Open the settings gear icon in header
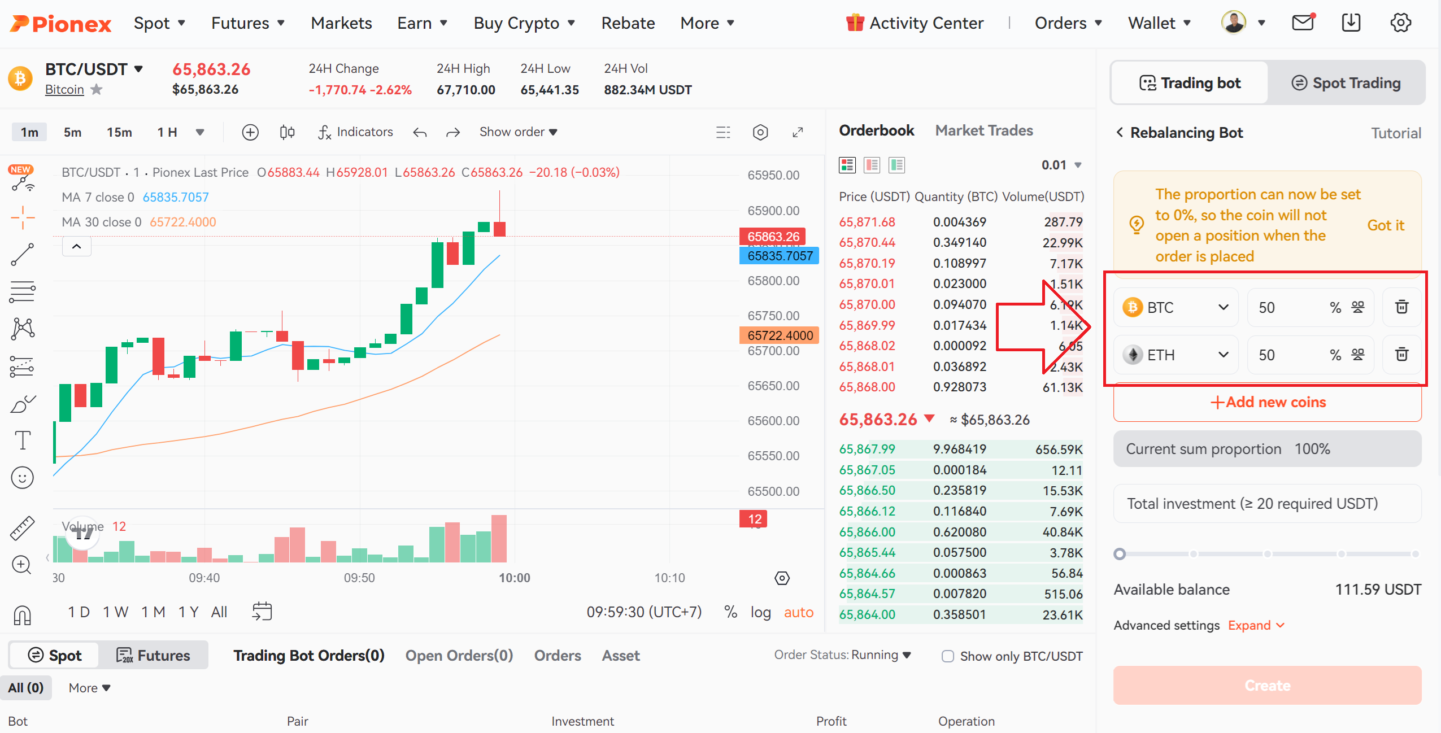 (x=1400, y=23)
